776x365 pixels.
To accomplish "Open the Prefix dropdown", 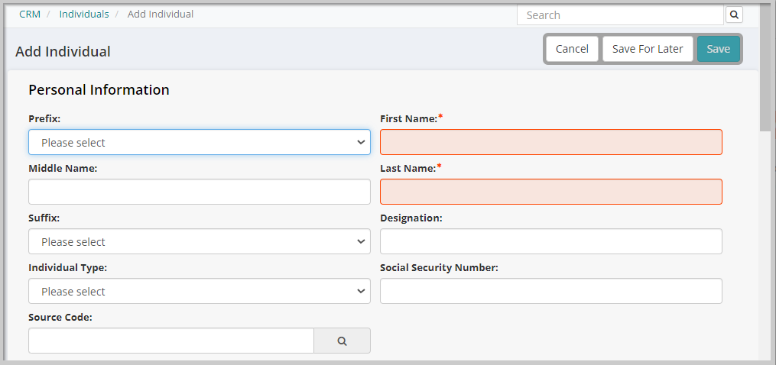I will pyautogui.click(x=200, y=143).
